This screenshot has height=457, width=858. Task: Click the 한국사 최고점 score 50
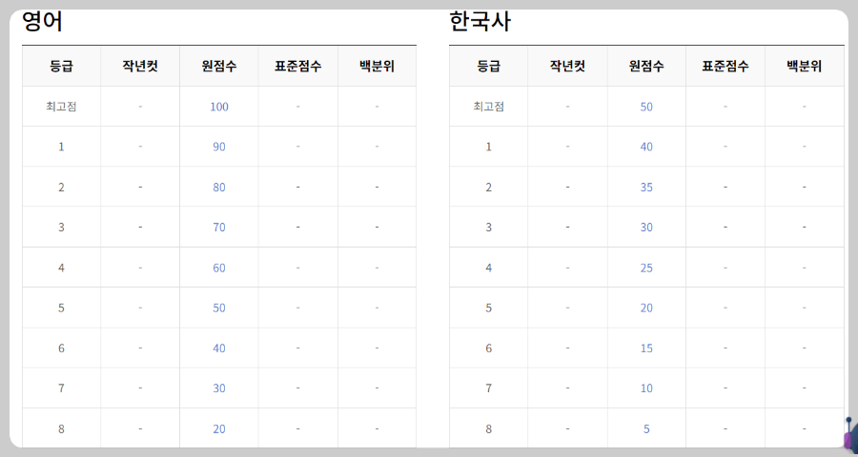tap(646, 107)
